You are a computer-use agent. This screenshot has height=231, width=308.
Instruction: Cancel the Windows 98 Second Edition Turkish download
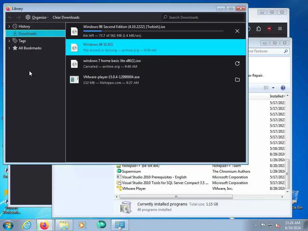237,31
